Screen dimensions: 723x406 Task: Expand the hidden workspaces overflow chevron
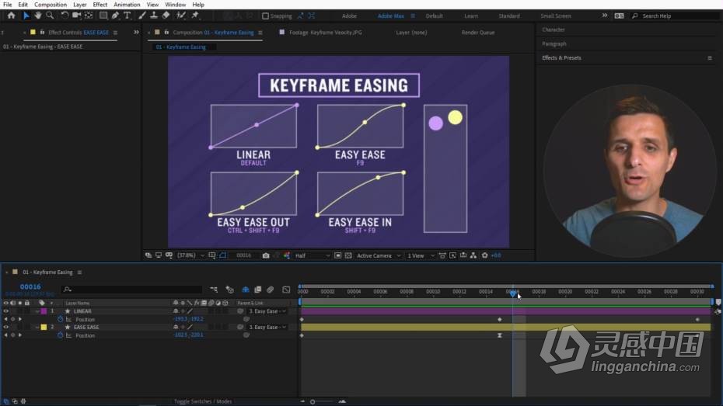pyautogui.click(x=605, y=16)
